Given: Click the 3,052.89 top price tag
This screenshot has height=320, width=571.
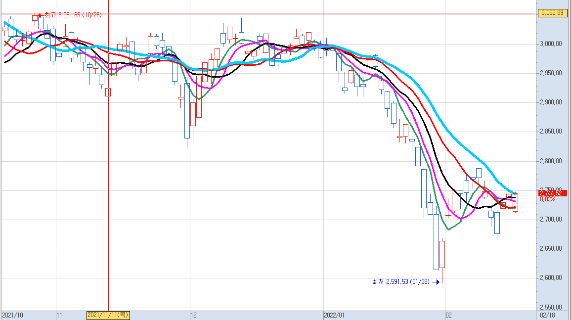Looking at the screenshot, I should coord(552,13).
